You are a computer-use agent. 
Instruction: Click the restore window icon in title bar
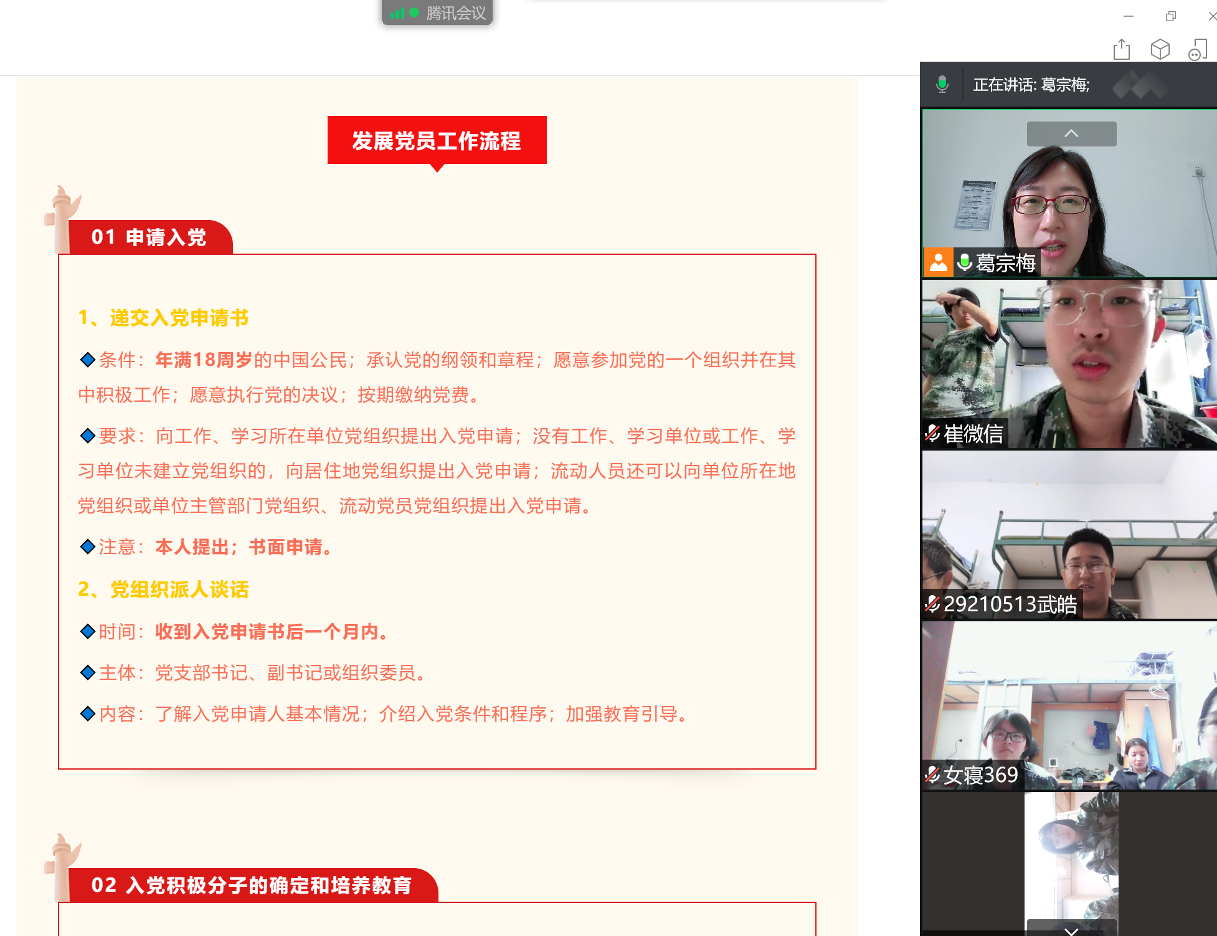1170,17
